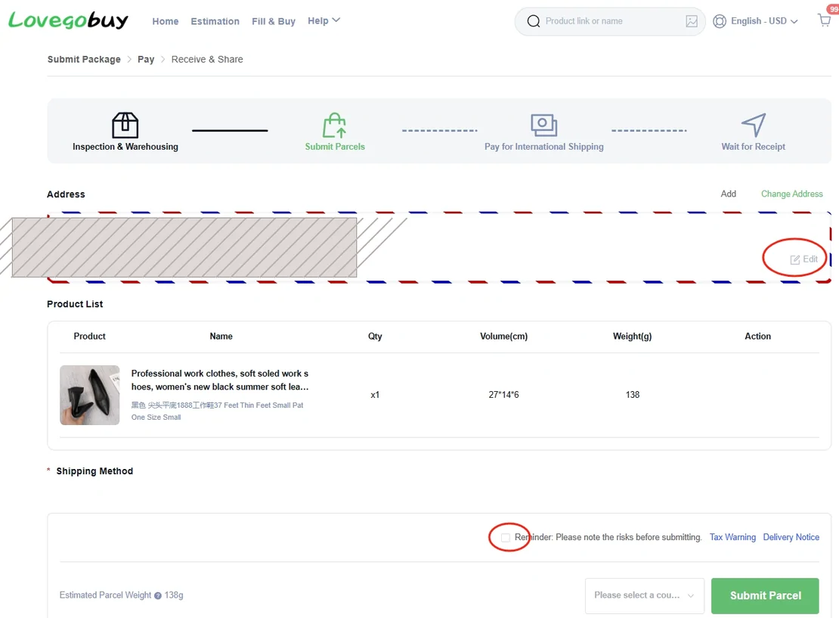This screenshot has height=618, width=839.
Task: Click the Submit Parcels bag icon
Action: 334,125
